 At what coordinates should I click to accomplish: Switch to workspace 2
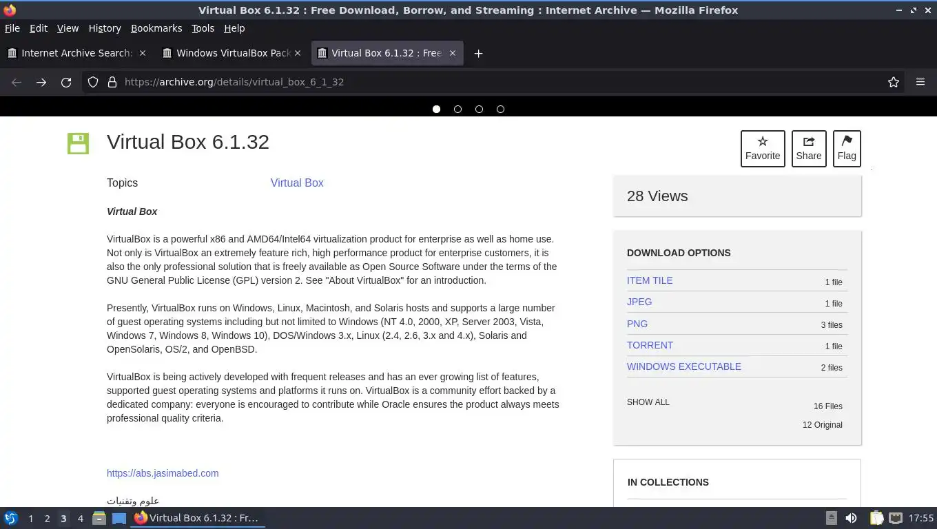click(x=47, y=518)
